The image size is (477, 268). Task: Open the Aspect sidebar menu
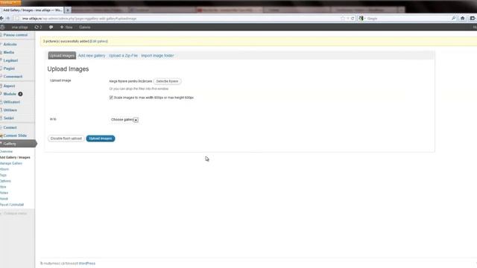tap(9, 86)
